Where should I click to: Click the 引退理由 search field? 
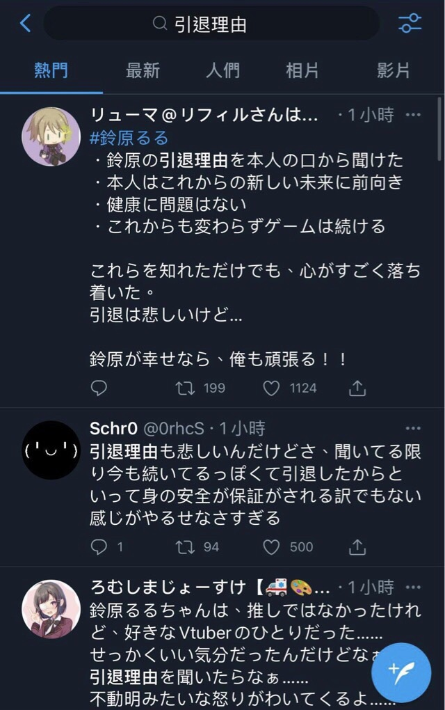[x=211, y=24]
